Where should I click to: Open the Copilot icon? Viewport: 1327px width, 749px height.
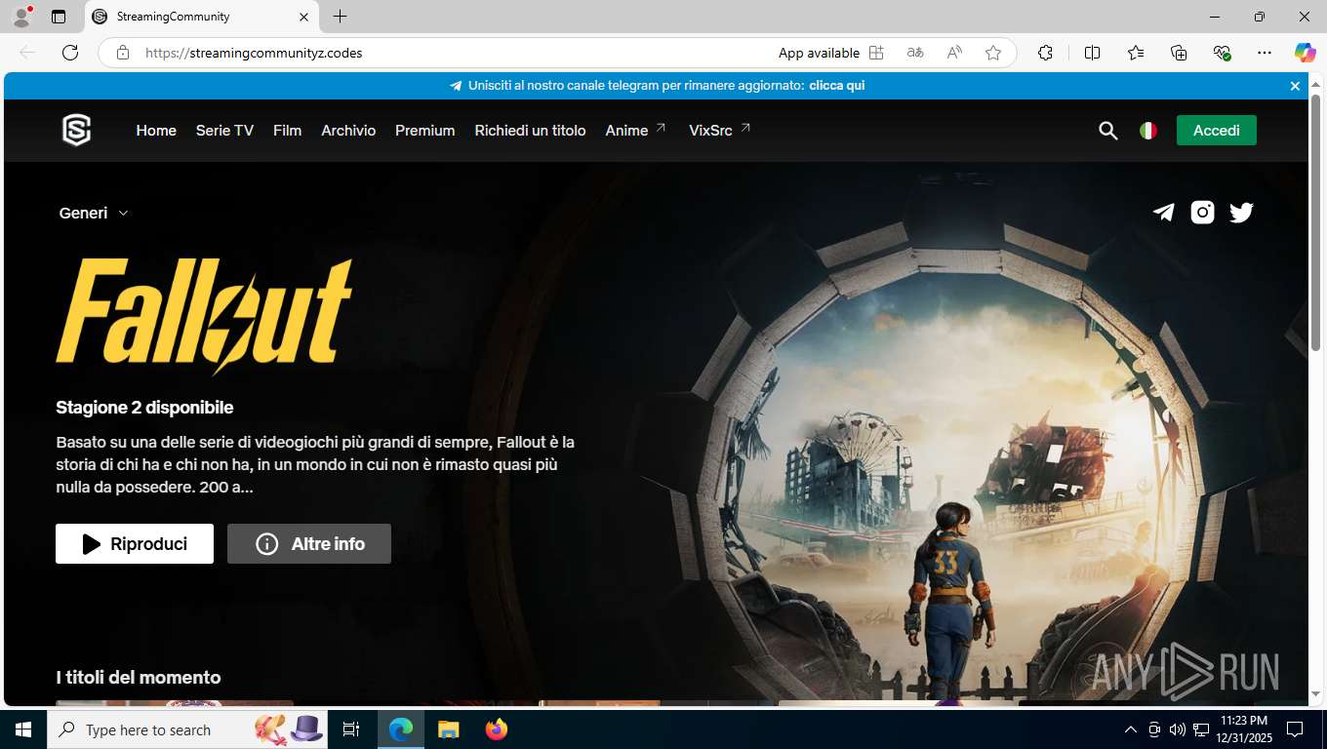point(1306,53)
